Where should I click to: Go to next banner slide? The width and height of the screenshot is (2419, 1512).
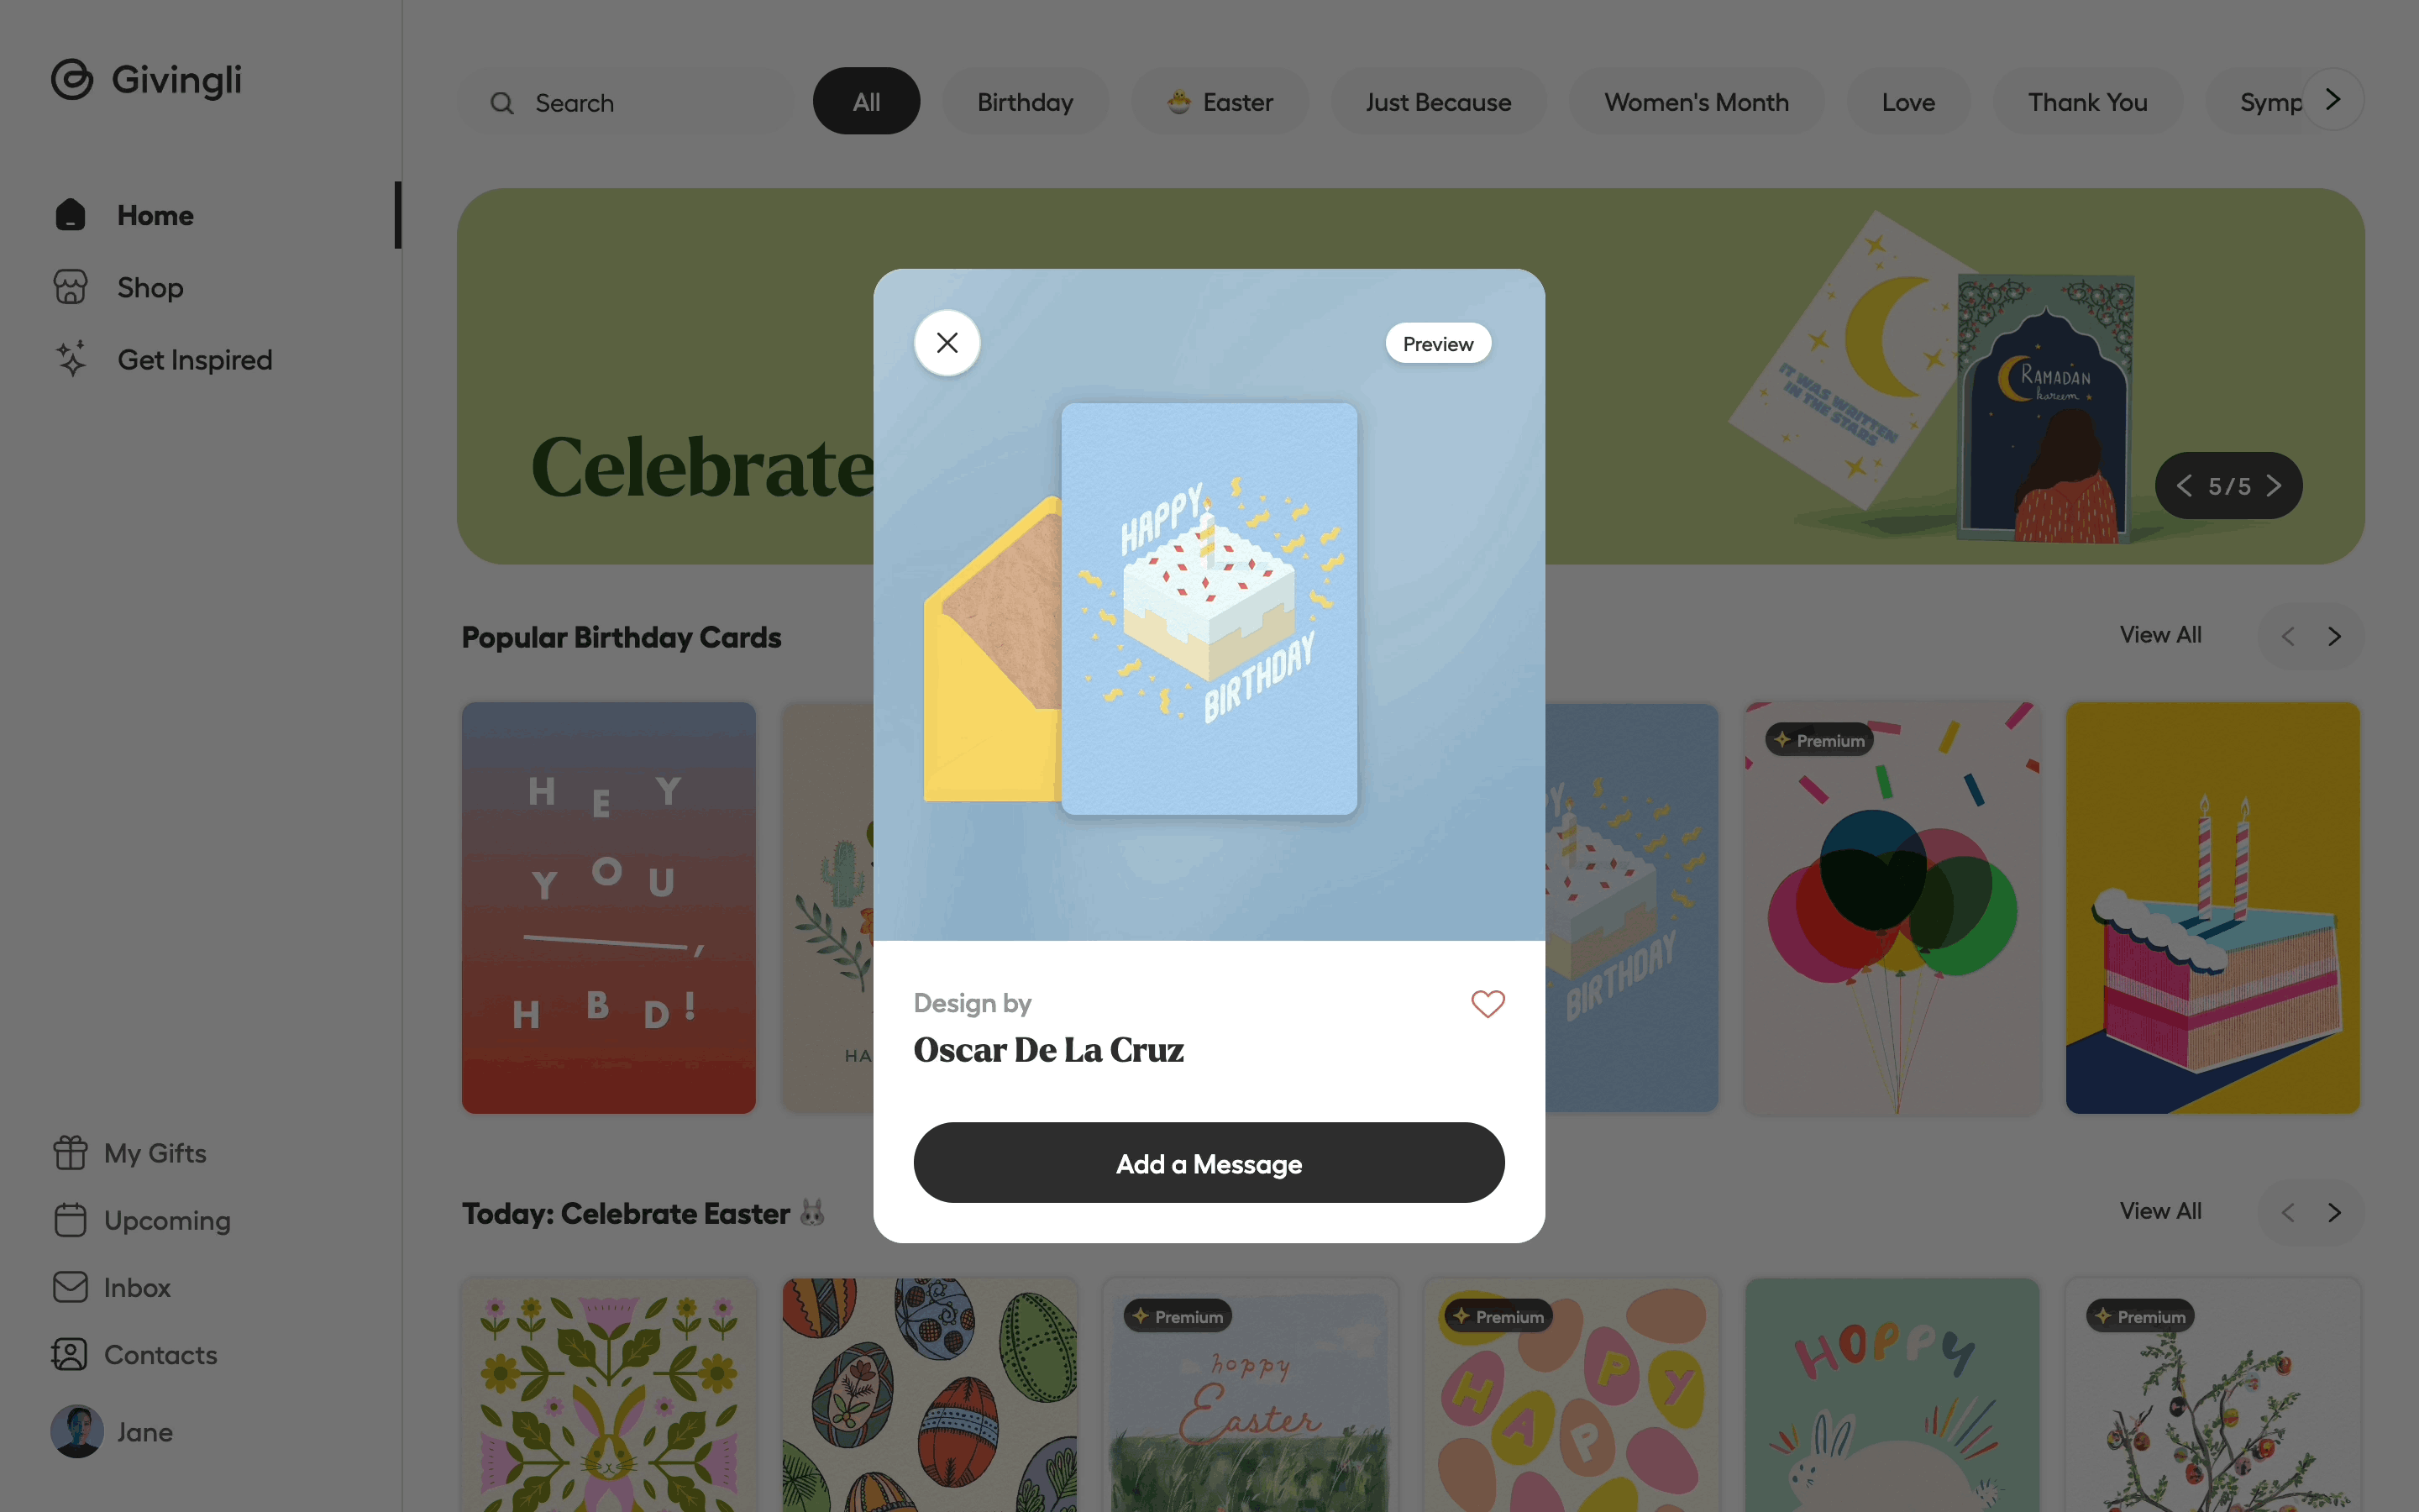[2274, 486]
